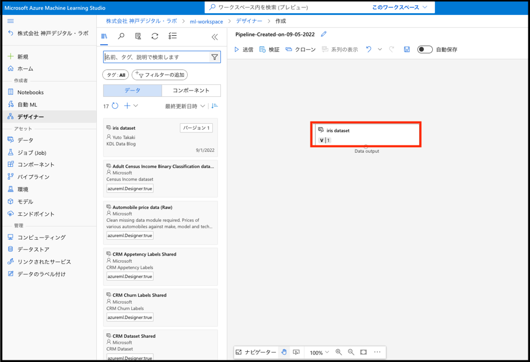Open ジョブ (Job) page
The image size is (530, 362).
(x=27, y=152)
